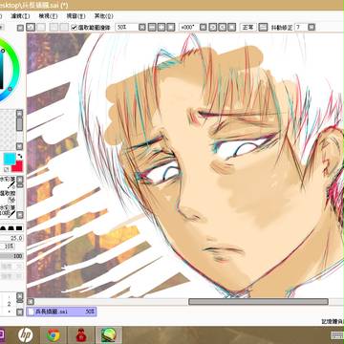This screenshot has width=344, height=344.
Task: Pick the flat square brush edge shape
Action: pos(19,228)
